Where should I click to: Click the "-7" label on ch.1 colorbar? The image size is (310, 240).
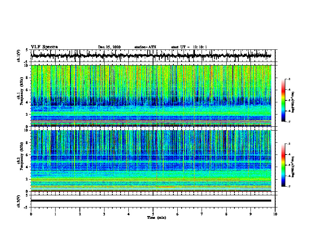288,122
